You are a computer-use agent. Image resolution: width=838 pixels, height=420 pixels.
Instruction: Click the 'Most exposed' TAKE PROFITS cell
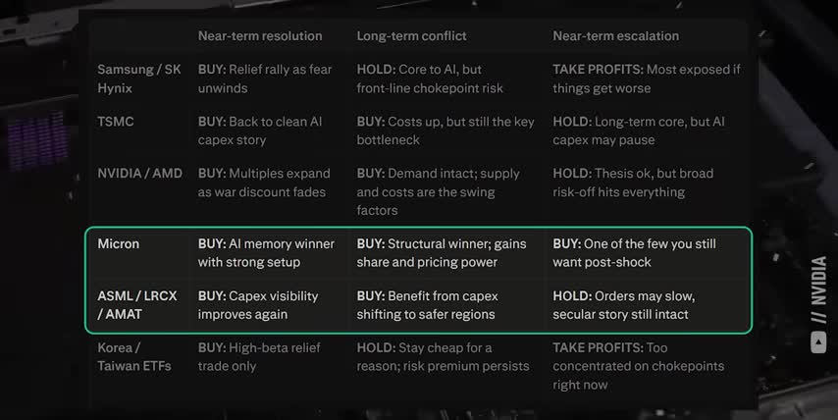pyautogui.click(x=646, y=79)
